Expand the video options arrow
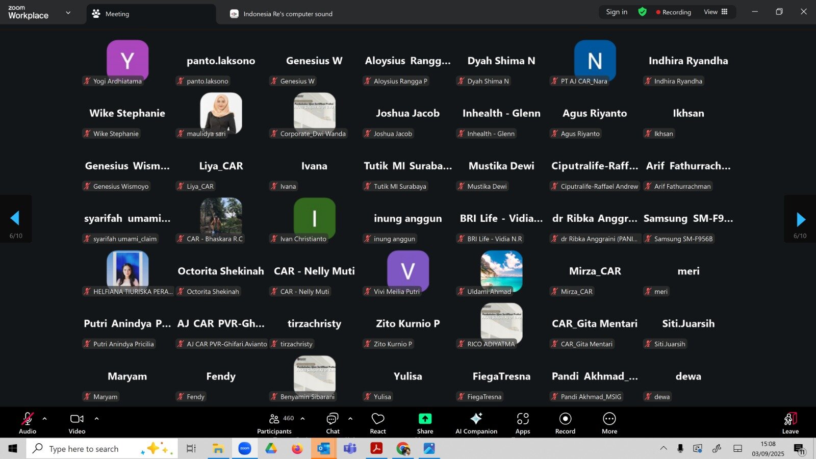The height and width of the screenshot is (459, 816). (97, 419)
